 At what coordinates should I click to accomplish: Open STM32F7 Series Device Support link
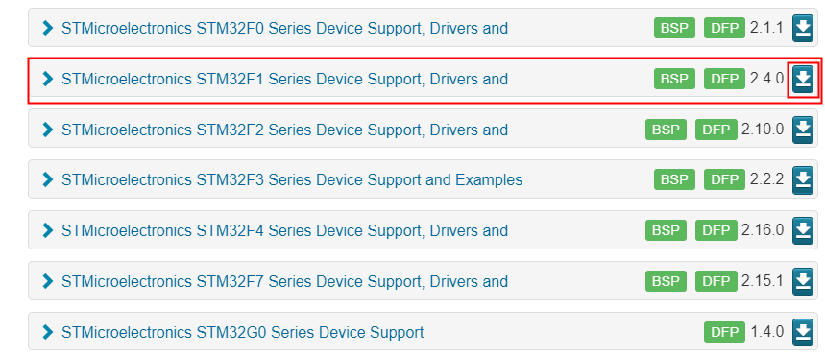coord(284,281)
